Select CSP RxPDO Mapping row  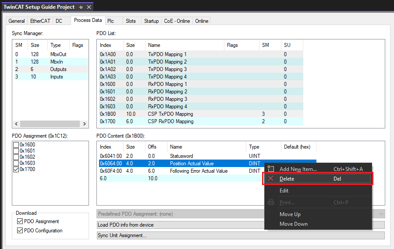(x=201, y=121)
